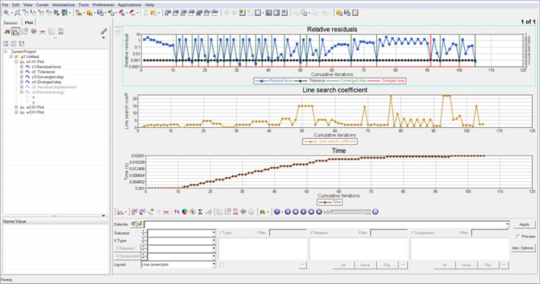540x284 pixels.
Task: Click the Apply button
Action: point(524,224)
